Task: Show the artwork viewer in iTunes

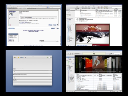Action: point(74,91)
